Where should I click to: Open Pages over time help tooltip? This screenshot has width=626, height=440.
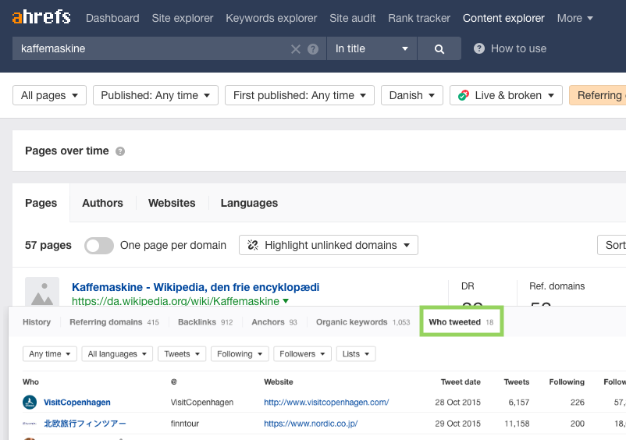pos(120,151)
